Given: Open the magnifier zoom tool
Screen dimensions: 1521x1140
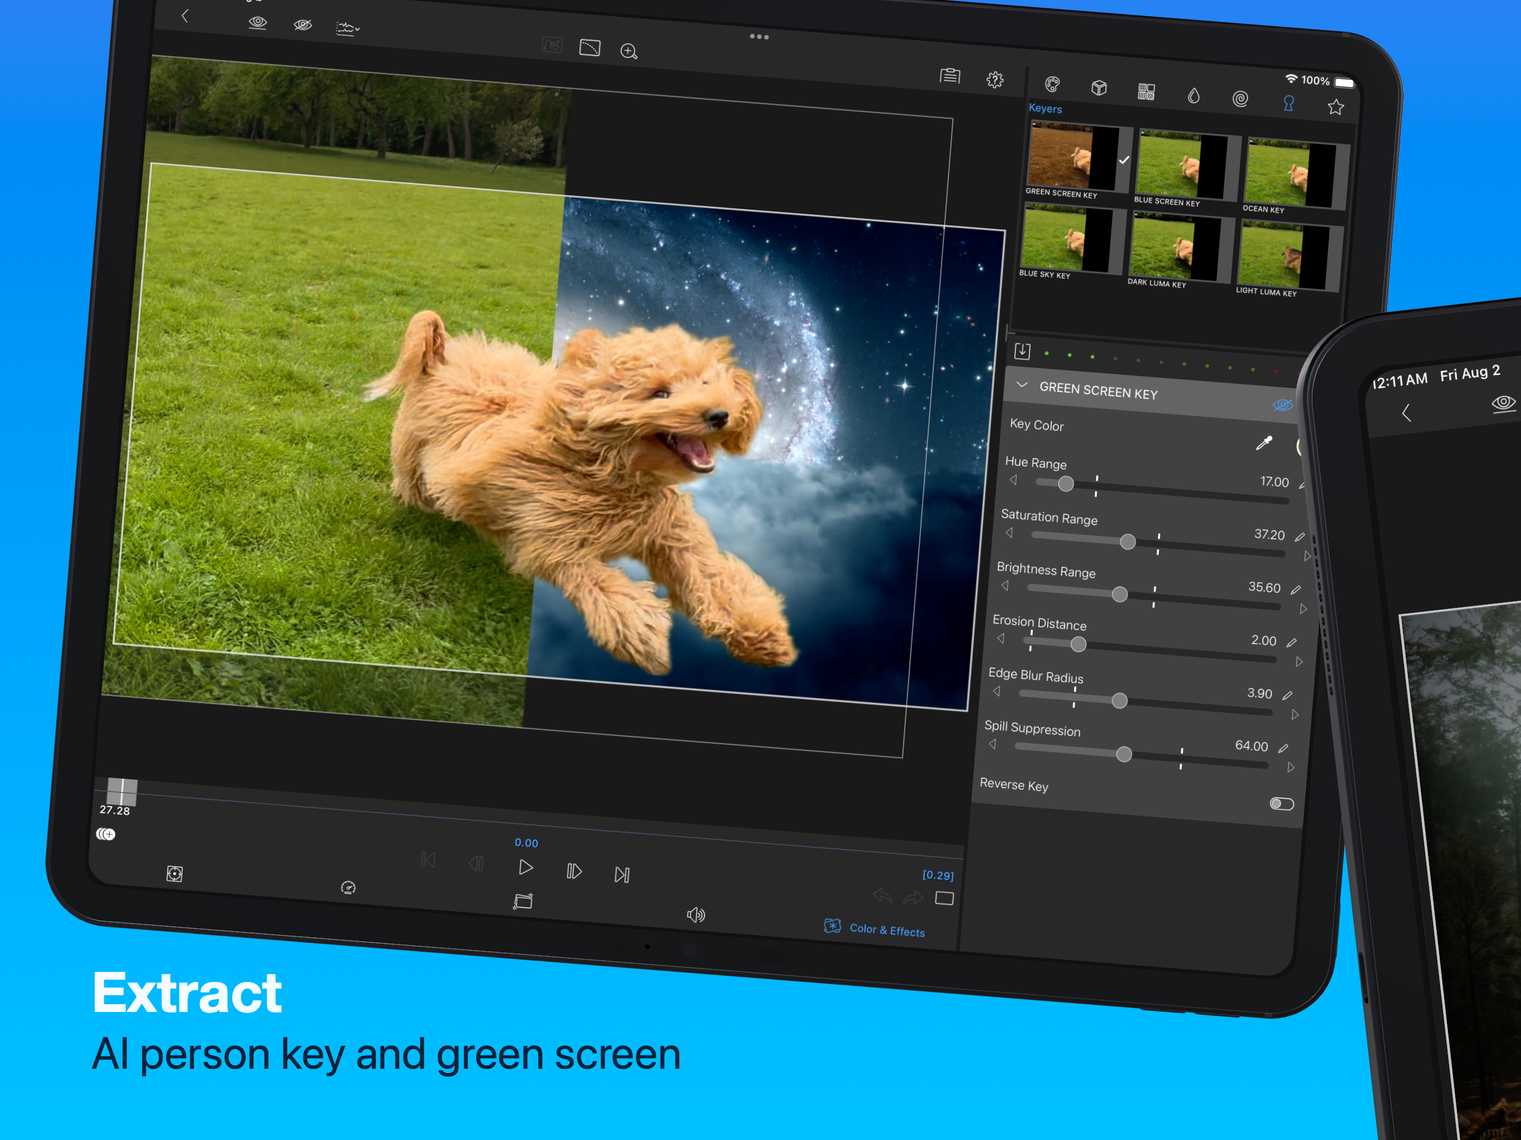Looking at the screenshot, I should tap(629, 52).
